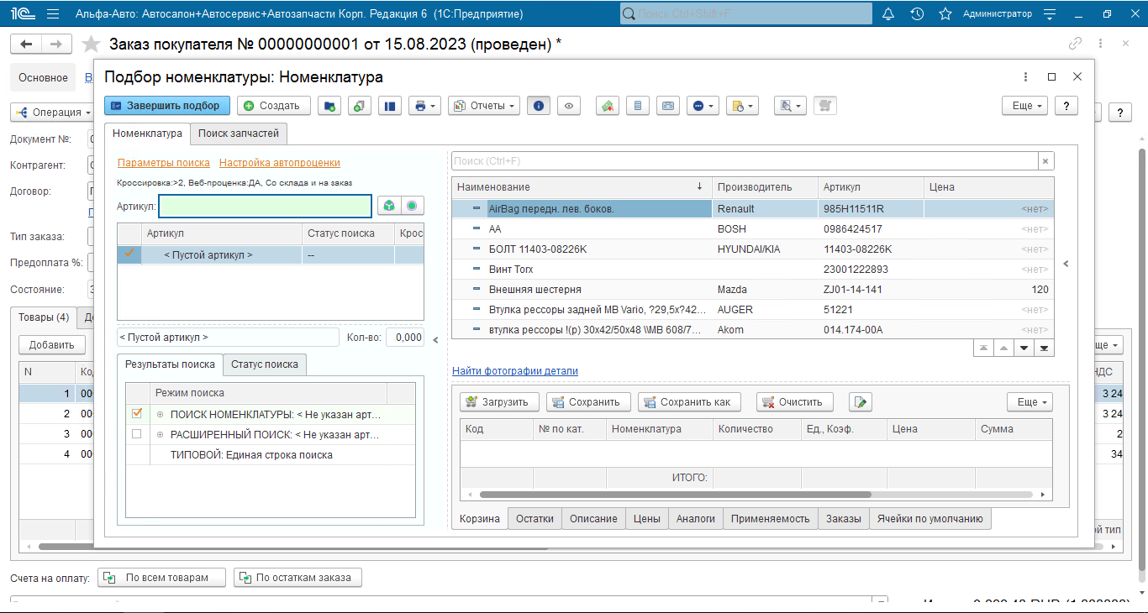Open the yellow document dropdown in the toolbar
The image size is (1148, 613).
(742, 106)
